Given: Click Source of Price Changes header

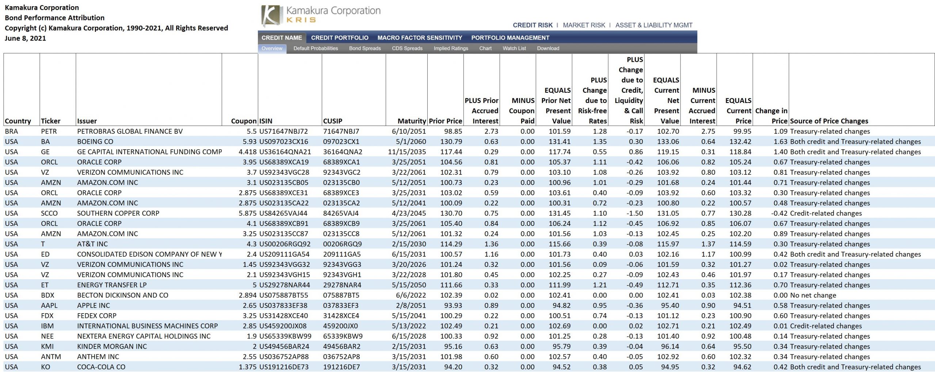Looking at the screenshot, I should pyautogui.click(x=829, y=121).
